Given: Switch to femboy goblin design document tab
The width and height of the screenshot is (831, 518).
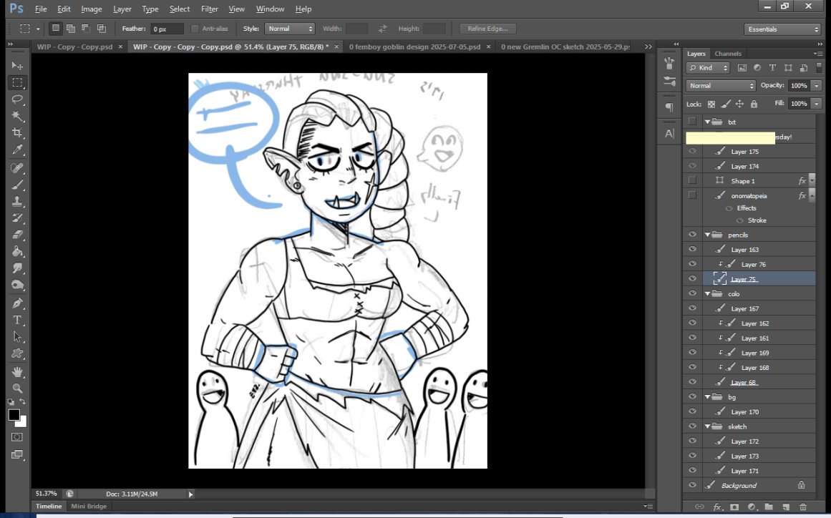Looking at the screenshot, I should (414, 47).
